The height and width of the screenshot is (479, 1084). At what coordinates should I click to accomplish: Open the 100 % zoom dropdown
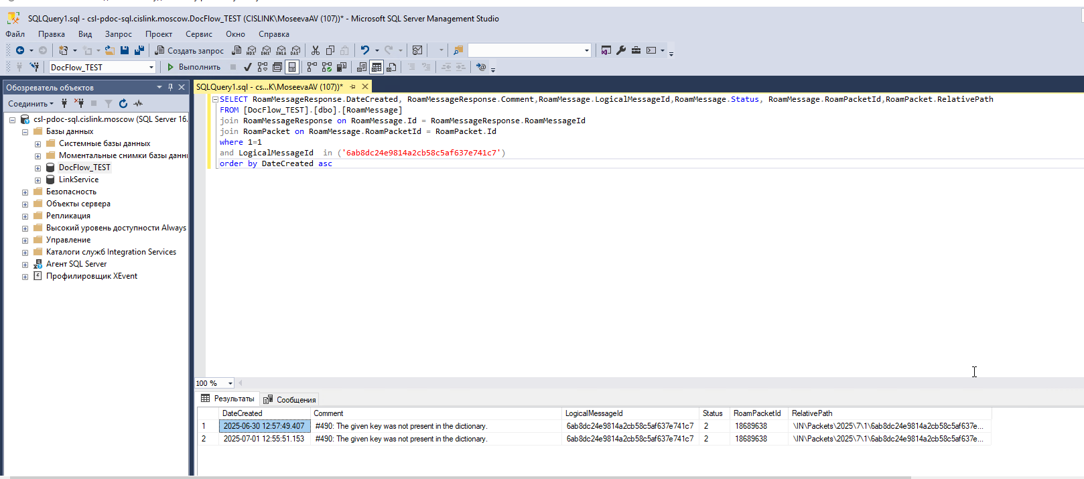tap(230, 383)
